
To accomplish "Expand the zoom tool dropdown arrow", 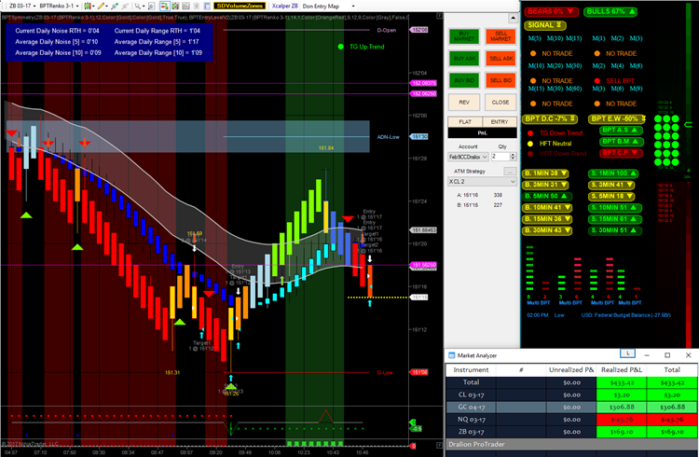I will 144,7.
